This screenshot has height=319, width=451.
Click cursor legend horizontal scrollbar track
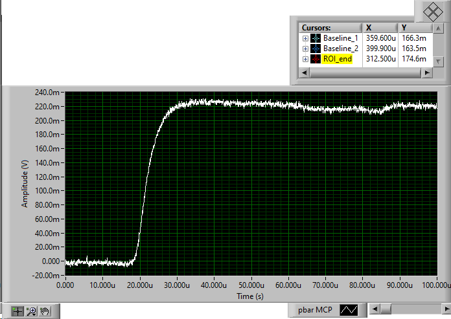365,73
